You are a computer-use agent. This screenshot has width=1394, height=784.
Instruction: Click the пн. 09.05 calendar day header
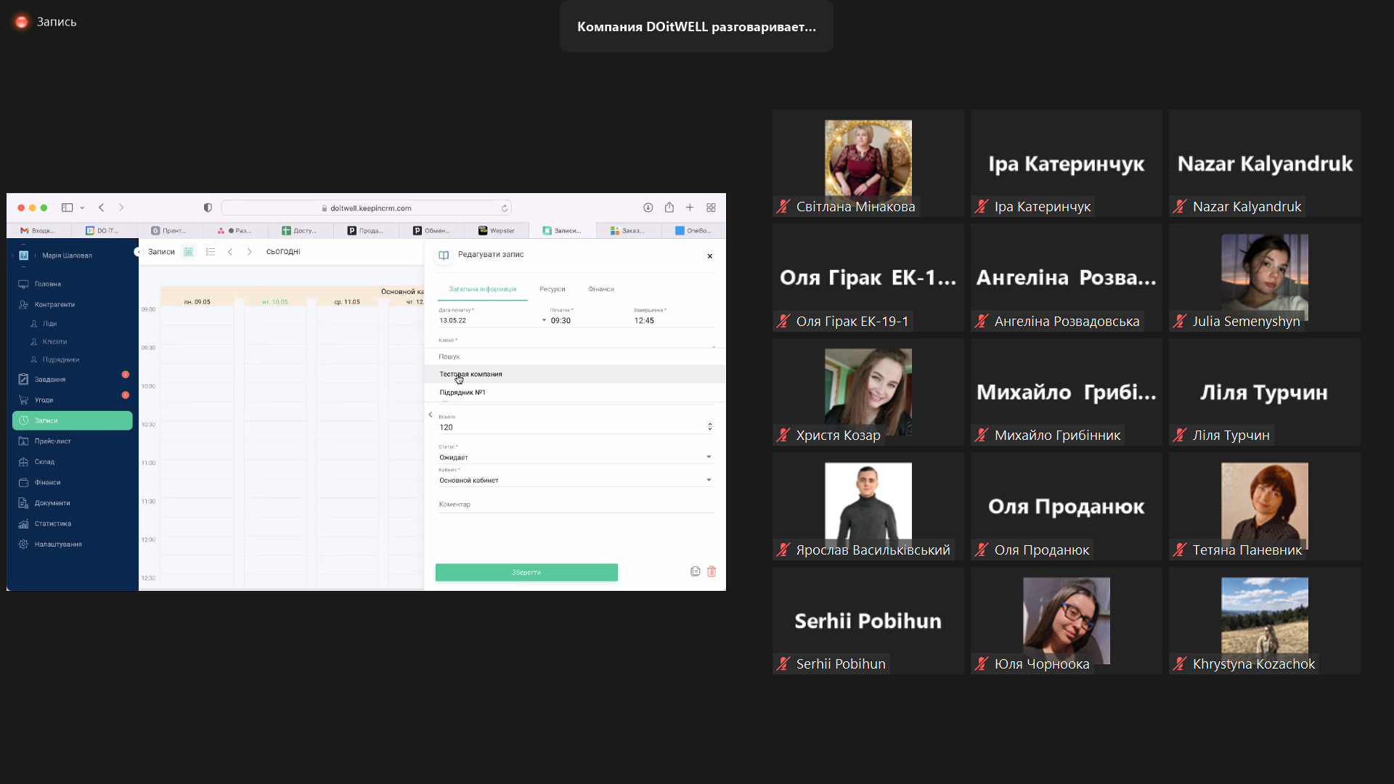[197, 302]
